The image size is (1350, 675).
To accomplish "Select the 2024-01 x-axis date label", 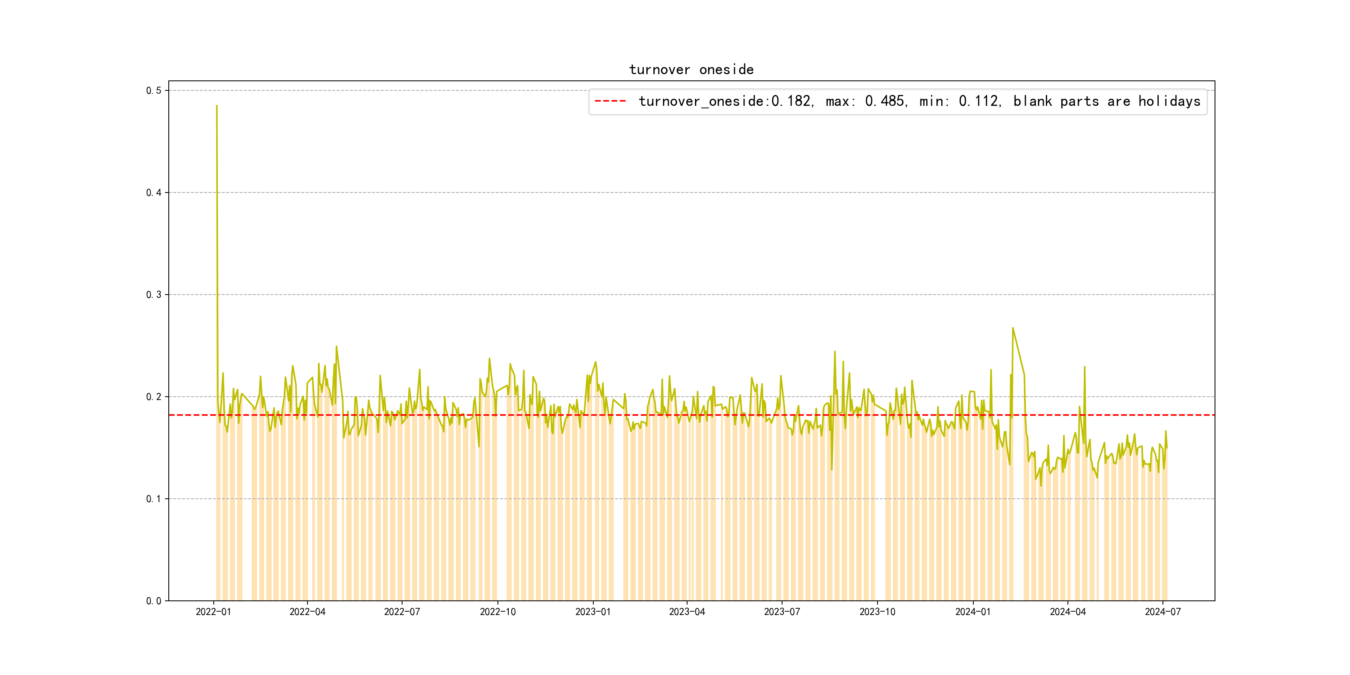I will point(972,612).
